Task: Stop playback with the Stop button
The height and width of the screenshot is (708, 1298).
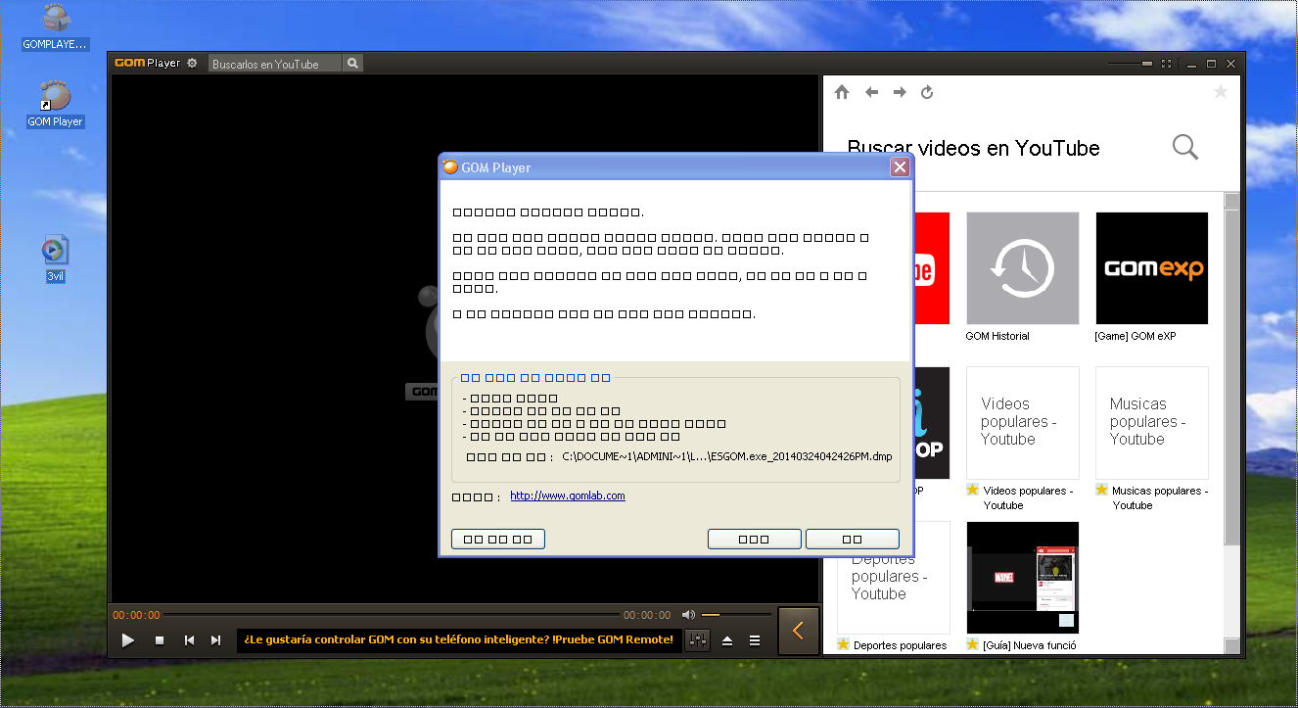Action: pos(160,640)
